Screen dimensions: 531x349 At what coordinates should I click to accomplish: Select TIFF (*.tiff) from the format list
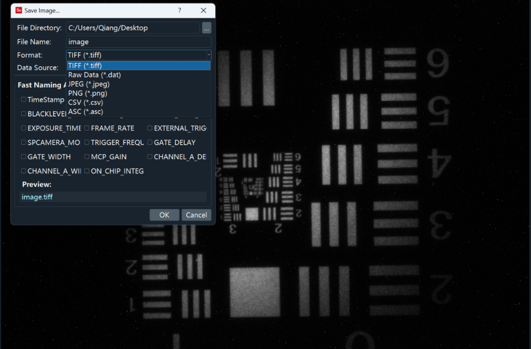click(x=139, y=66)
